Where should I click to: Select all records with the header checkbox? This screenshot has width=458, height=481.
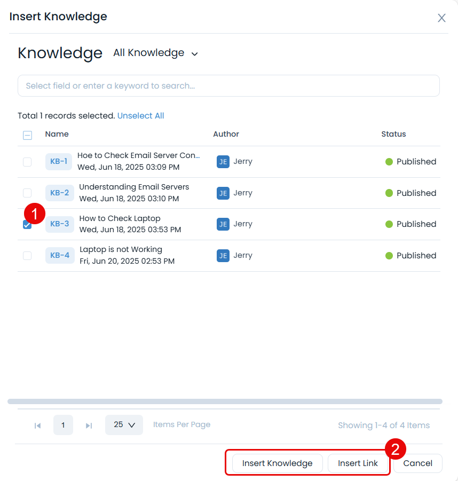click(x=27, y=135)
